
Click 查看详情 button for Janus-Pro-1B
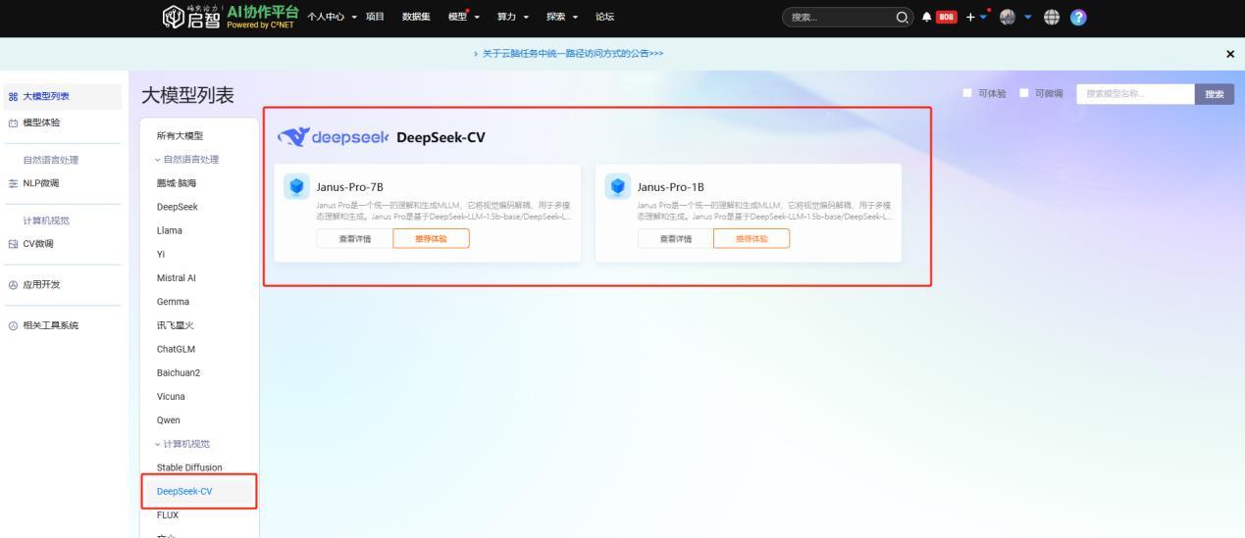click(672, 238)
